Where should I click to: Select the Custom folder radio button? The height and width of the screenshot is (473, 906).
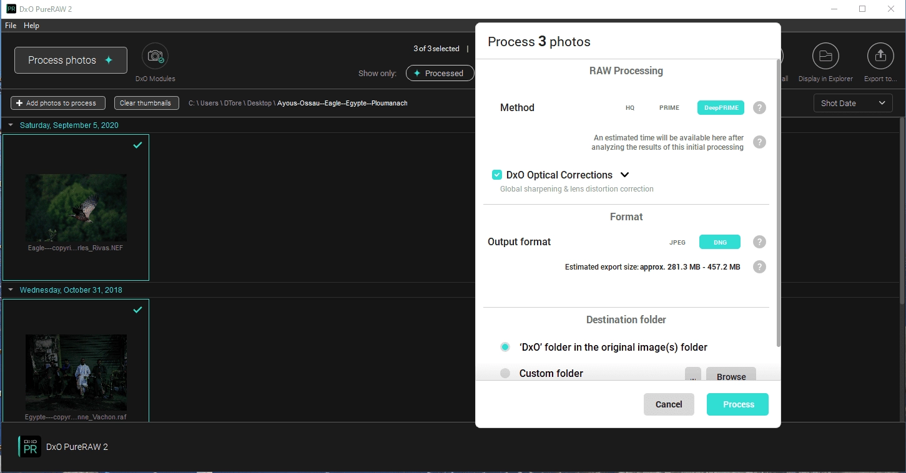[505, 373]
